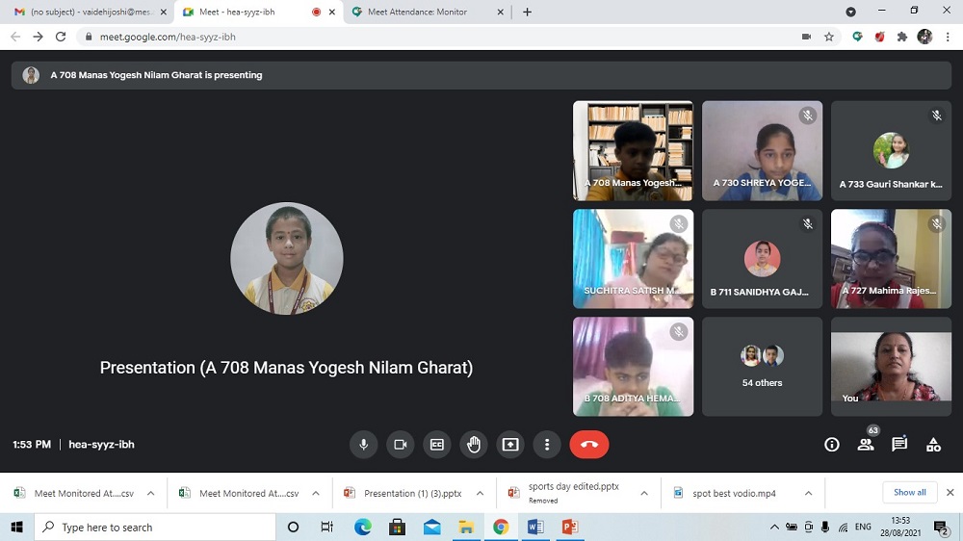Open more options three-dot menu
The height and width of the screenshot is (541, 963).
[x=547, y=445]
